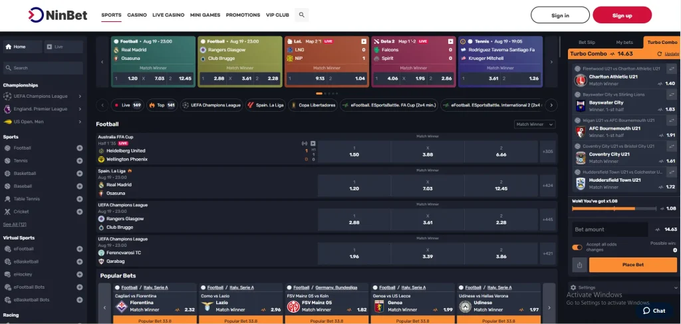Click the NinBet logo
The height and width of the screenshot is (324, 681).
58,15
